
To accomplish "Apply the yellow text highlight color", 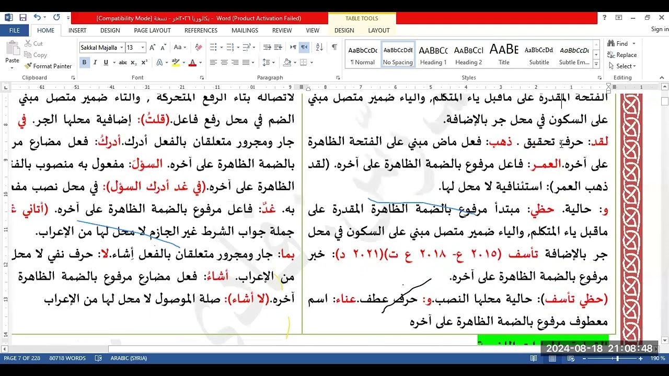I will coord(176,63).
